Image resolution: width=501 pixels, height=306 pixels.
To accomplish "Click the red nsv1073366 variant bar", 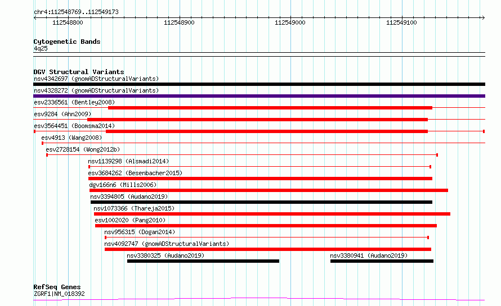I will (x=272, y=214).
